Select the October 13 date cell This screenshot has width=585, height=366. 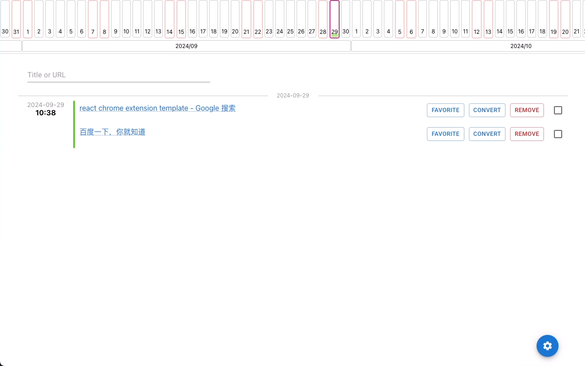tap(488, 18)
